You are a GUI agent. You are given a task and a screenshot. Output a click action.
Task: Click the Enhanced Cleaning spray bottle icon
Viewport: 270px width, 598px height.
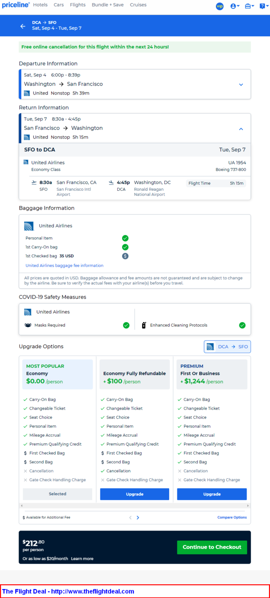pos(144,325)
